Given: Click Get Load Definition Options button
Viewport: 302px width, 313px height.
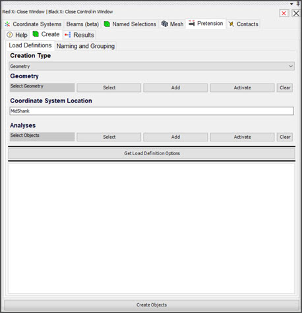Looking at the screenshot, I should [x=152, y=153].
